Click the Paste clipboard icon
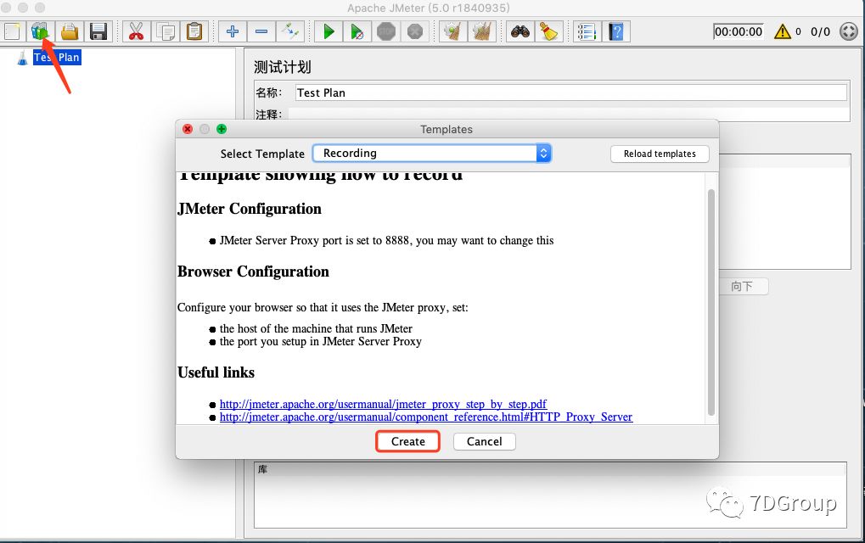Screen dimensions: 865x543 tap(194, 31)
